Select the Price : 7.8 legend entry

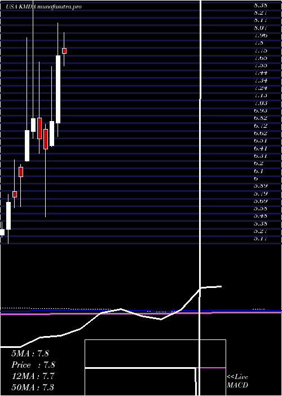pos(33,365)
